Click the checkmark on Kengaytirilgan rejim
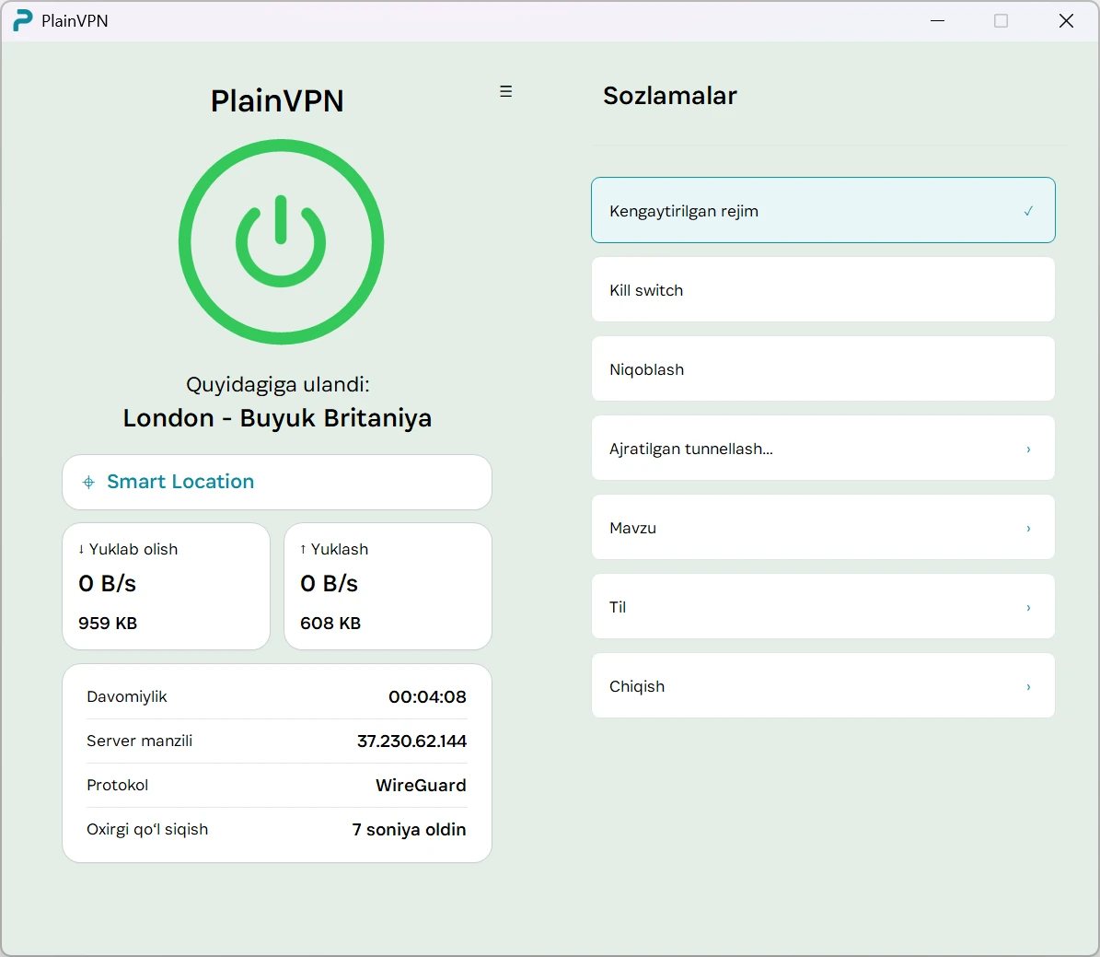The height and width of the screenshot is (957, 1100). tap(1028, 211)
